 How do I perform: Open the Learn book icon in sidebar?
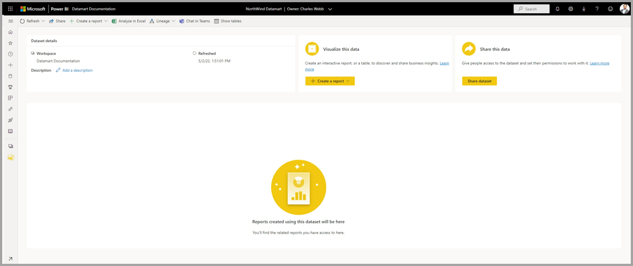click(x=10, y=131)
